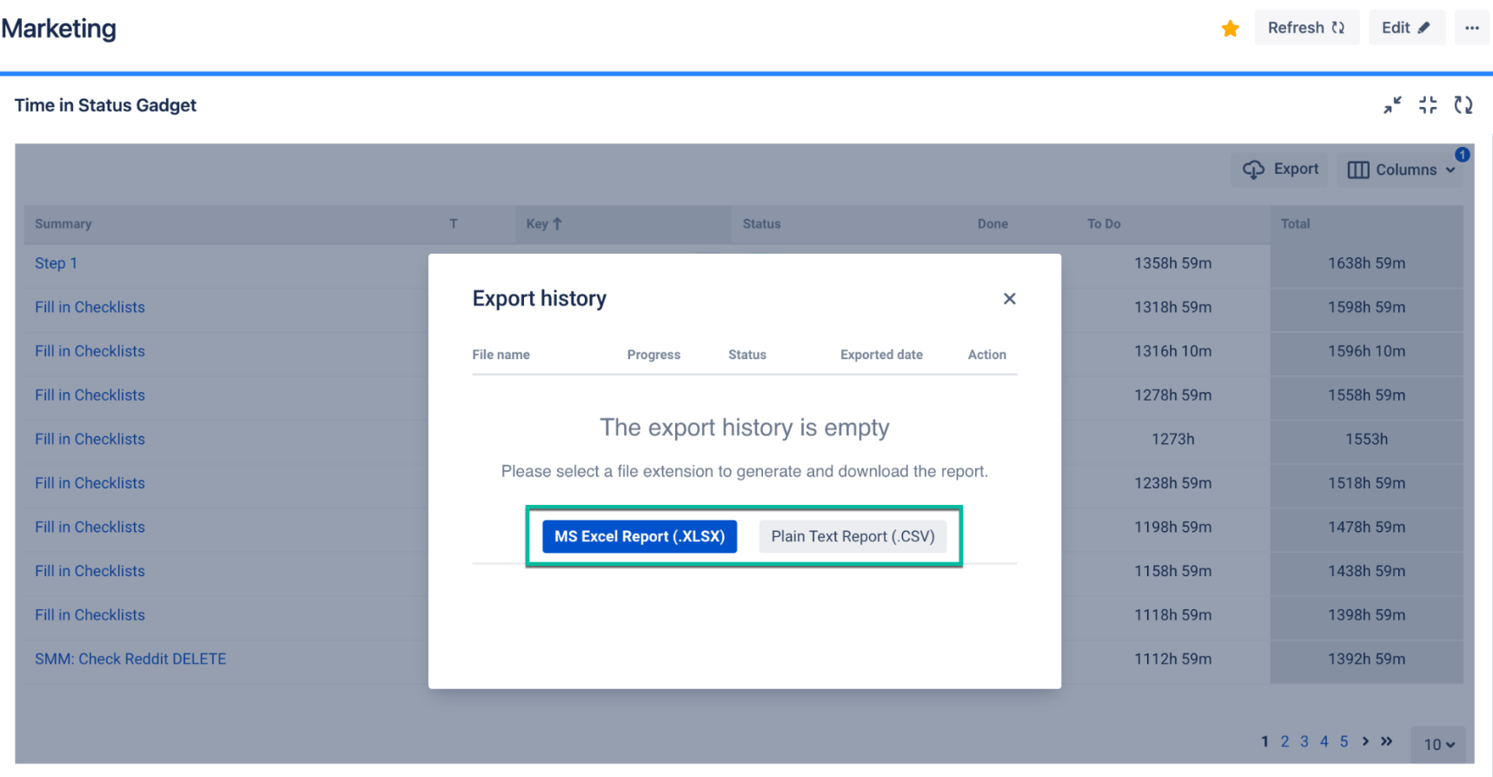Screen dimensions: 1493x777
Task: Expand the Columns dropdown
Action: click(x=1400, y=169)
